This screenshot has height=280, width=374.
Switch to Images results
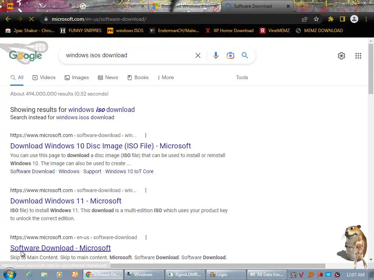[x=77, y=77]
